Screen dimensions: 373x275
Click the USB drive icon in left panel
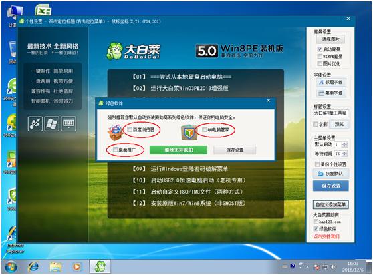35,123
